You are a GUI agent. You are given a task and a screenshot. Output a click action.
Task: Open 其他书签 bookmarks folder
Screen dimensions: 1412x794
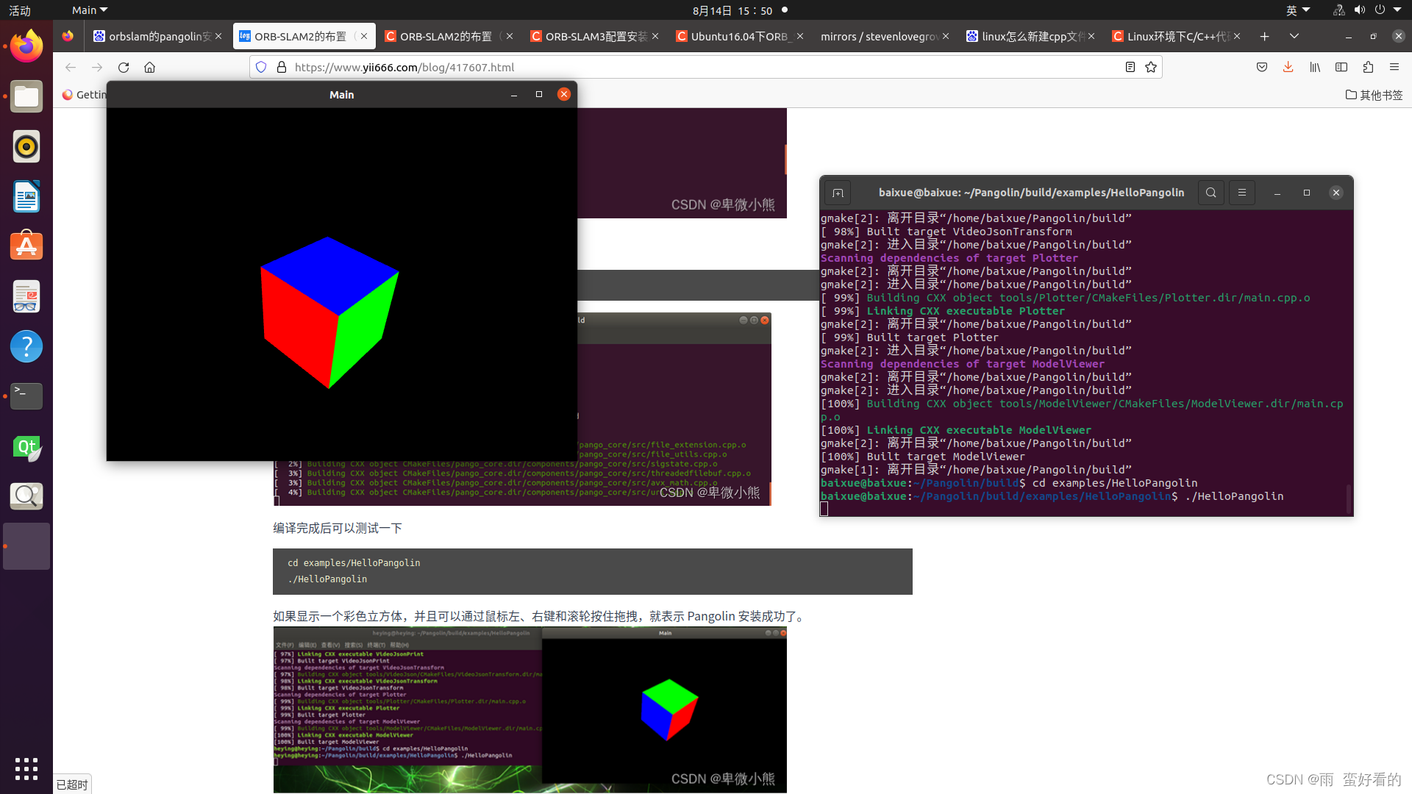click(1374, 95)
